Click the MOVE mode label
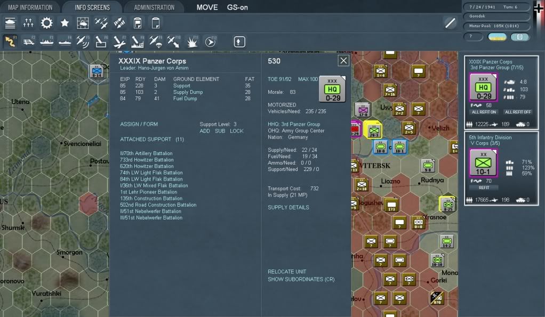The height and width of the screenshot is (317, 545). click(x=207, y=7)
